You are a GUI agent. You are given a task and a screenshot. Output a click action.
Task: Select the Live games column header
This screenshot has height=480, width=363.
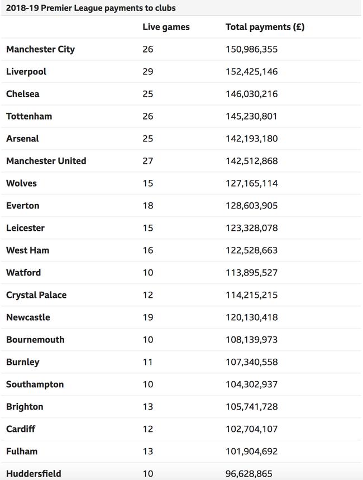(166, 27)
